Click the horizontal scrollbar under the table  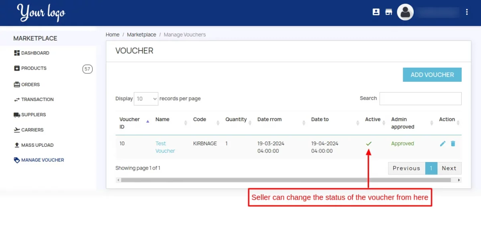click(x=285, y=180)
